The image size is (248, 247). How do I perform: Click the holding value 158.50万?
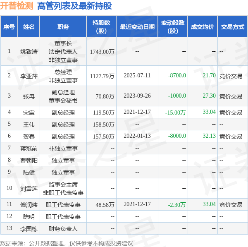[104, 125]
